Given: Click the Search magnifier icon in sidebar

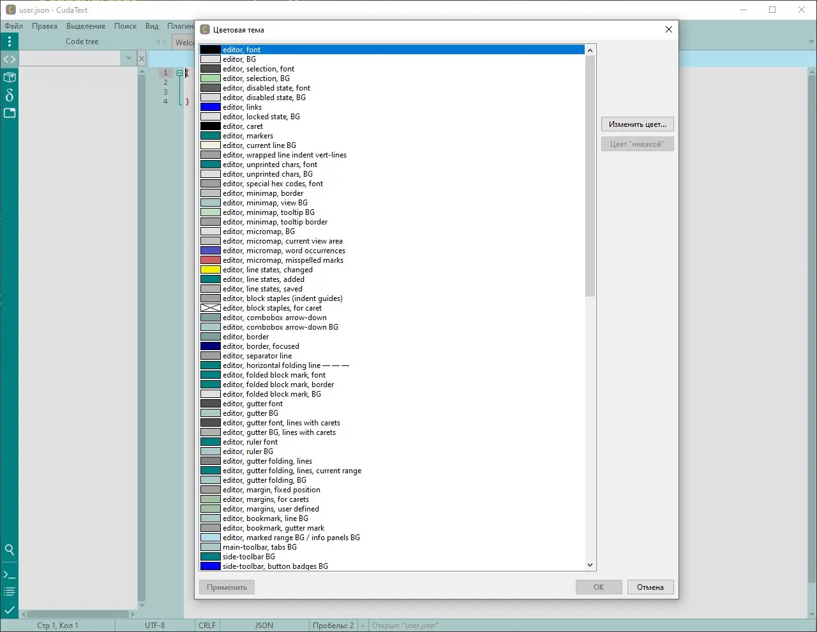Looking at the screenshot, I should coord(10,550).
